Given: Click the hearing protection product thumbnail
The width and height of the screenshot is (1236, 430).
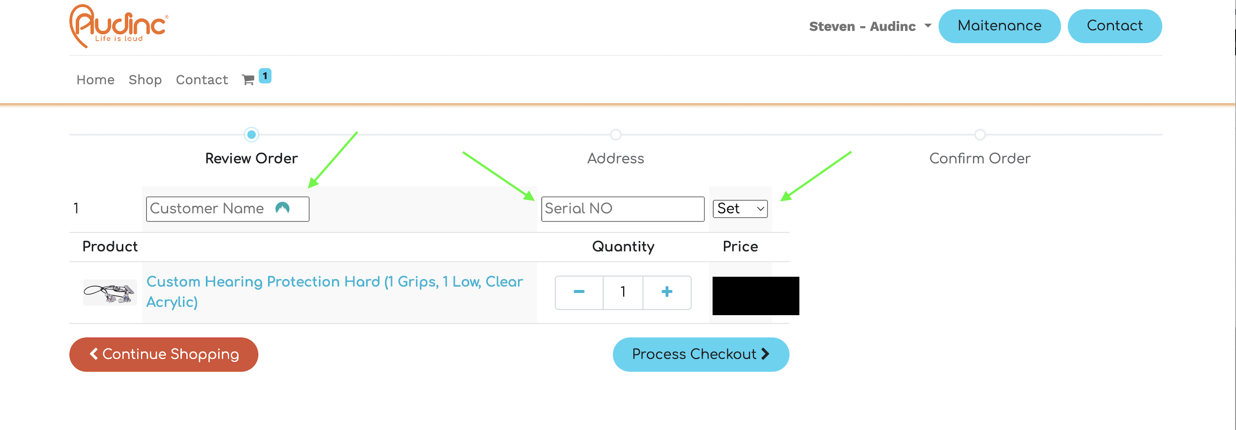Looking at the screenshot, I should pyautogui.click(x=110, y=292).
